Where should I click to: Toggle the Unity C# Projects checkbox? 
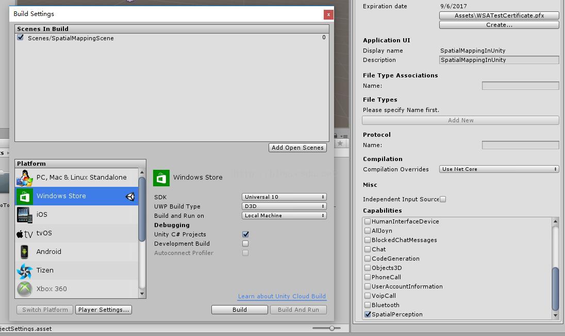(245, 234)
